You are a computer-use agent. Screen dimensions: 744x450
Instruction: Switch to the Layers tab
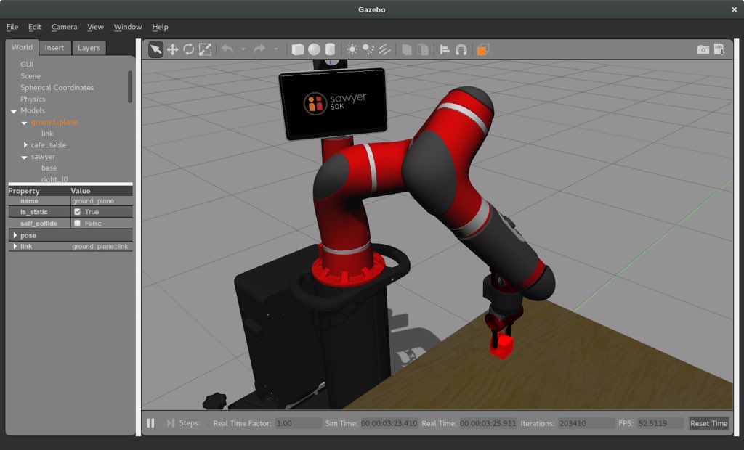coord(89,48)
